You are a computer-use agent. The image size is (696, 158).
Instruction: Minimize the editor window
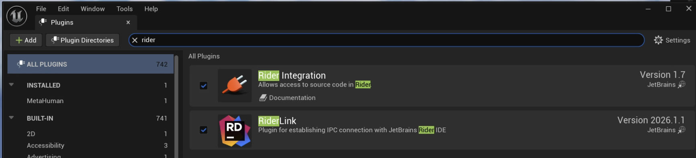648,9
